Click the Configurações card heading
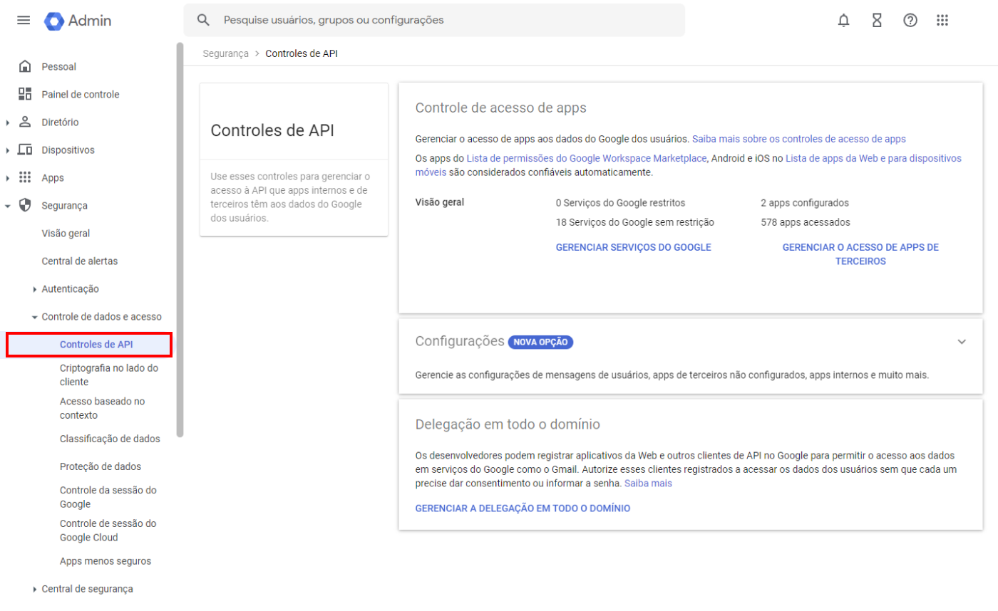The width and height of the screenshot is (998, 611). 460,341
